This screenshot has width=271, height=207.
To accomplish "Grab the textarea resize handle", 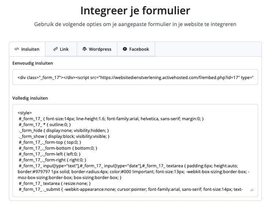I will click(251, 190).
